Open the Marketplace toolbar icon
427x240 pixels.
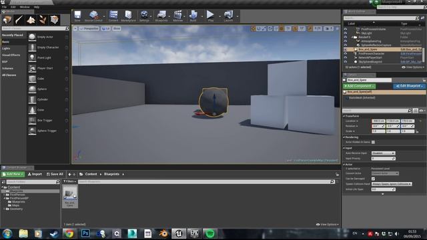pyautogui.click(x=128, y=16)
